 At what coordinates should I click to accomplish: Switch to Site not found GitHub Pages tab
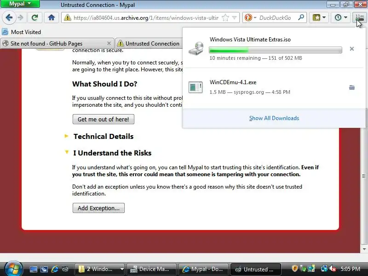pyautogui.click(x=56, y=44)
